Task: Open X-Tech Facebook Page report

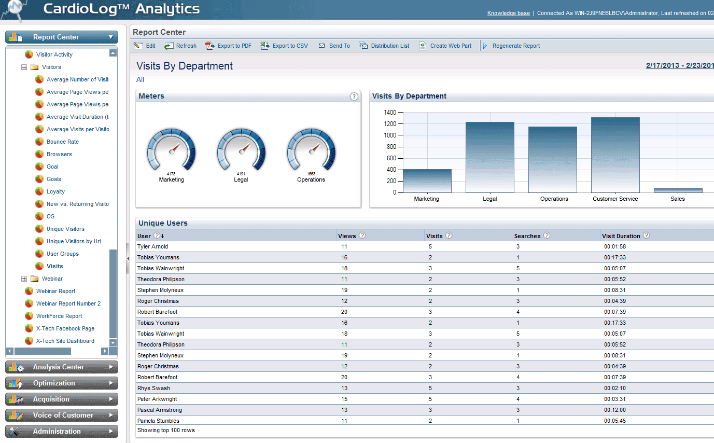Action: coord(65,328)
